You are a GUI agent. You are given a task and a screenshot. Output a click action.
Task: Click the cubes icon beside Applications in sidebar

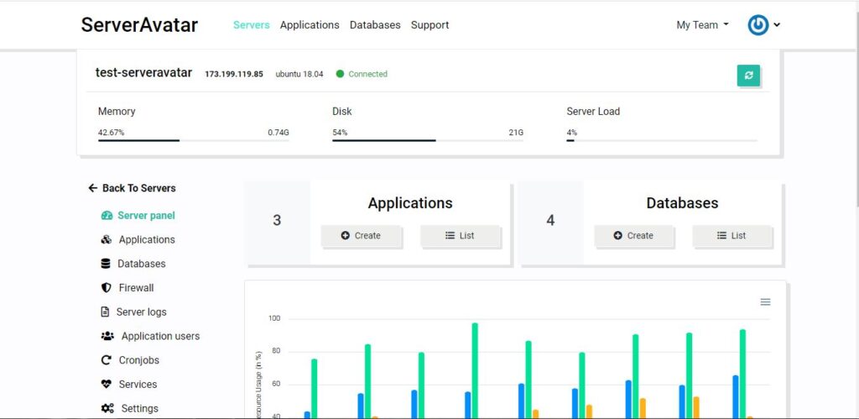pyautogui.click(x=107, y=239)
